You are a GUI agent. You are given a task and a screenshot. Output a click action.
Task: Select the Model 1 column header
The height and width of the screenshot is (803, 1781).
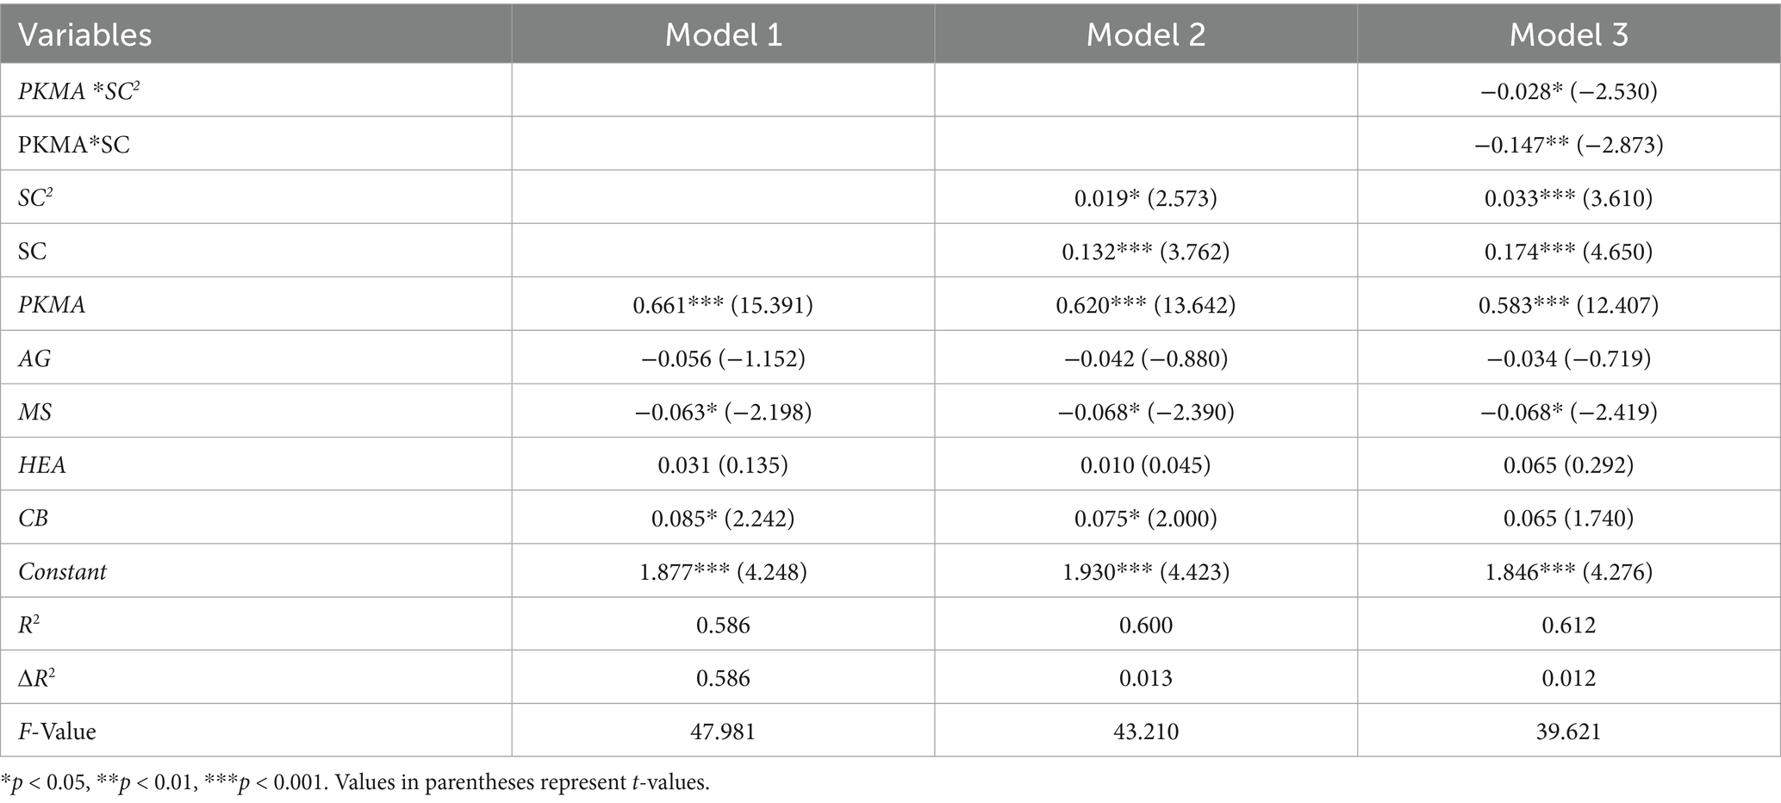723,34
